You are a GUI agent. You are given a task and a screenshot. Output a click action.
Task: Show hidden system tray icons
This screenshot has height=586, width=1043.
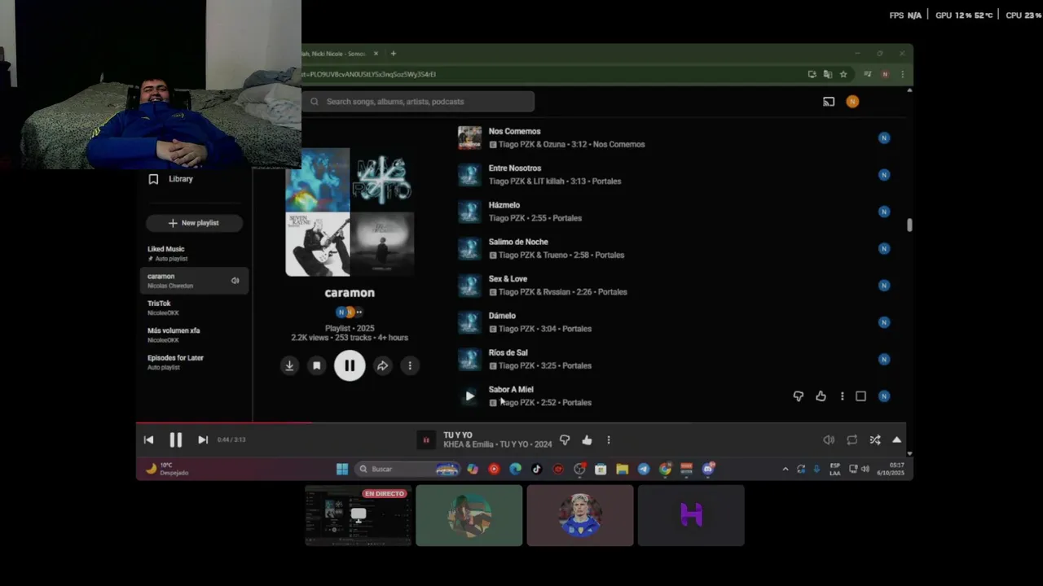786,469
